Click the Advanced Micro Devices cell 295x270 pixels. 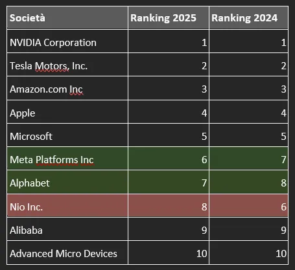[x=67, y=253]
